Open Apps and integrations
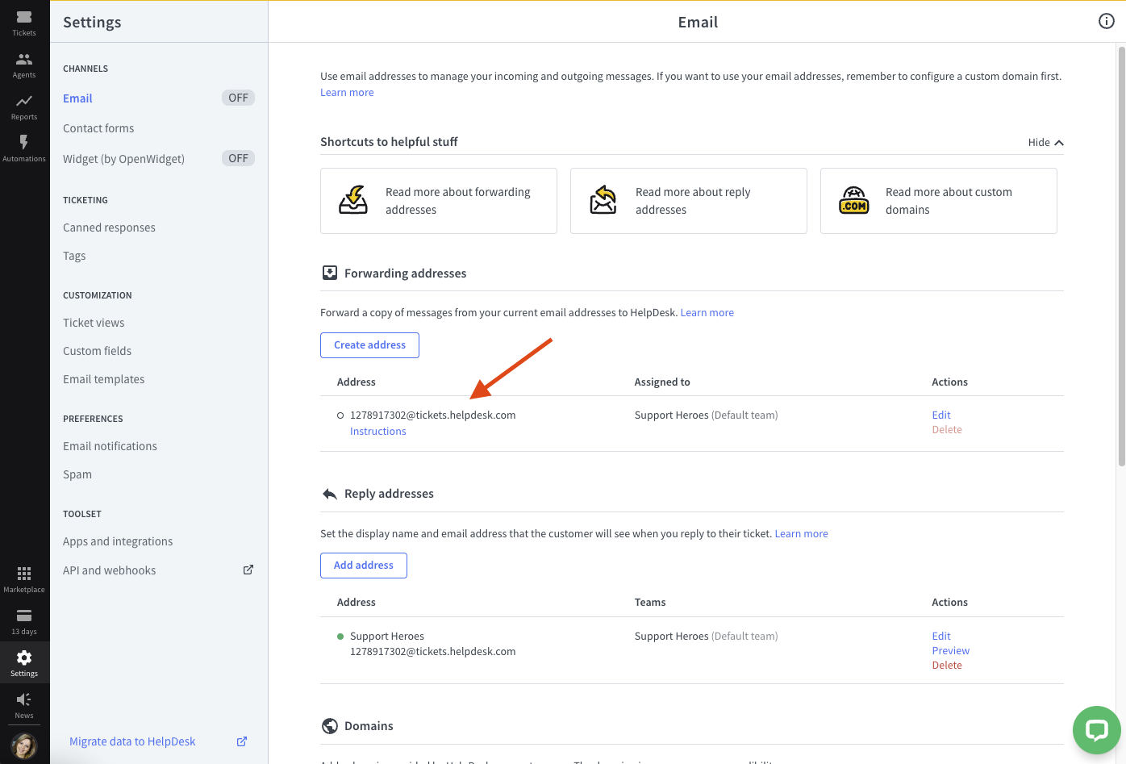1126x764 pixels. click(118, 541)
